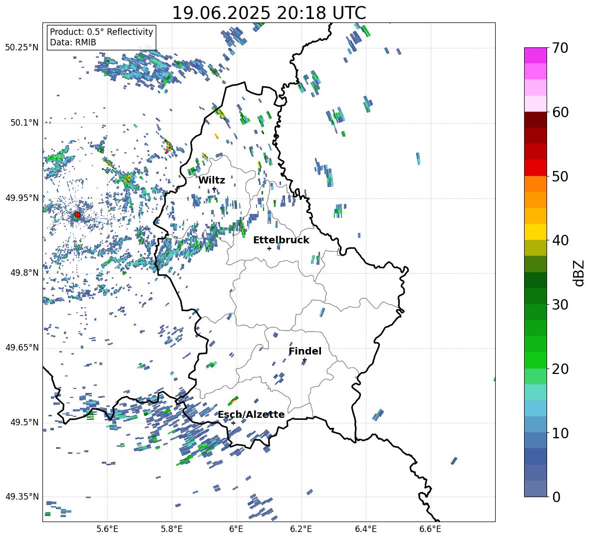Image resolution: width=591 pixels, height=539 pixels.
Task: Pick the yellow colorbar swatch above 40
Action: coord(536,232)
